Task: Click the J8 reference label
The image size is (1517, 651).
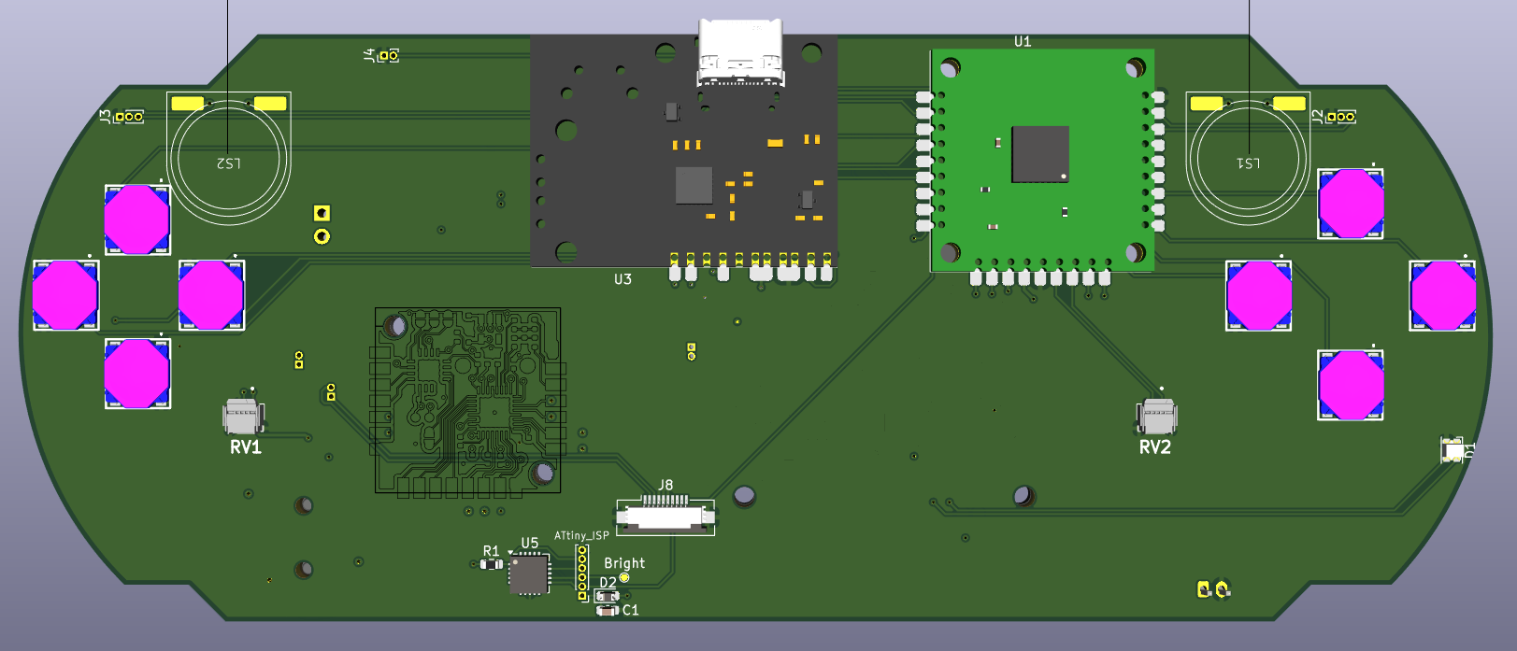Action: pos(665,485)
